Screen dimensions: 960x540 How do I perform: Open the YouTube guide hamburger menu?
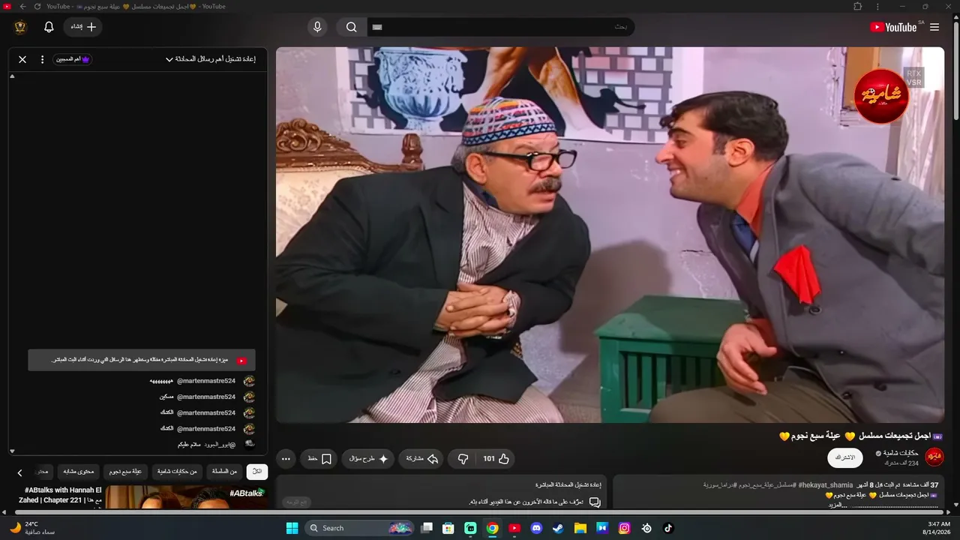tap(934, 27)
